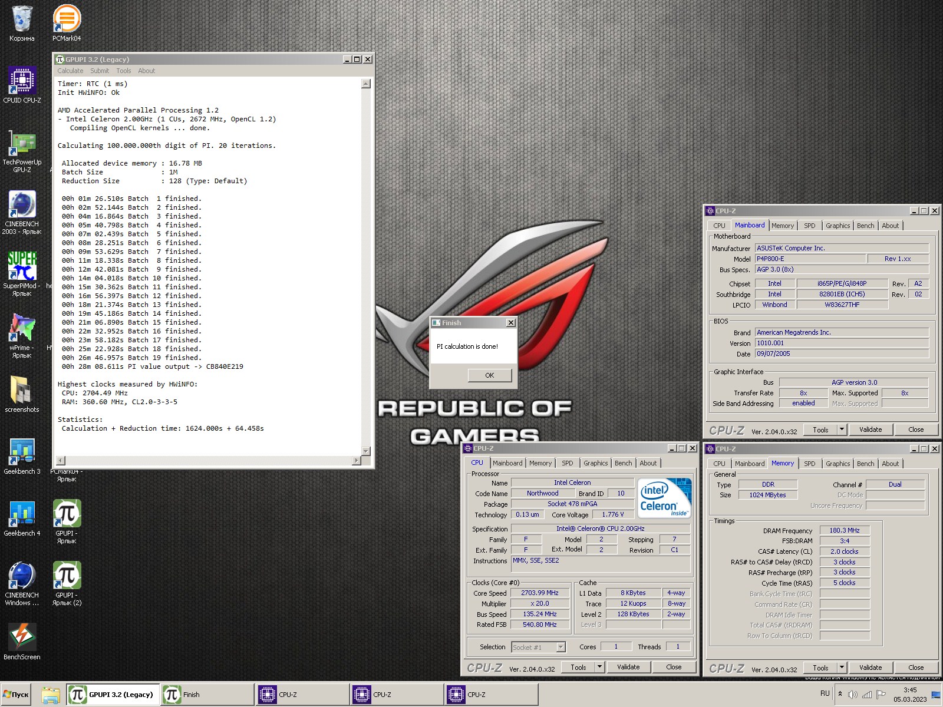This screenshot has height=707, width=943.
Task: Launch TechPowerUp GPU-Z desktop icon
Action: (x=22, y=150)
